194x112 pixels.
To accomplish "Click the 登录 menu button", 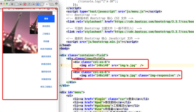I will (46, 19).
